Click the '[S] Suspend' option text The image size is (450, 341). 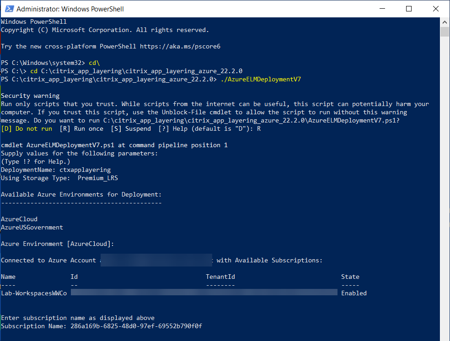[x=131, y=129]
